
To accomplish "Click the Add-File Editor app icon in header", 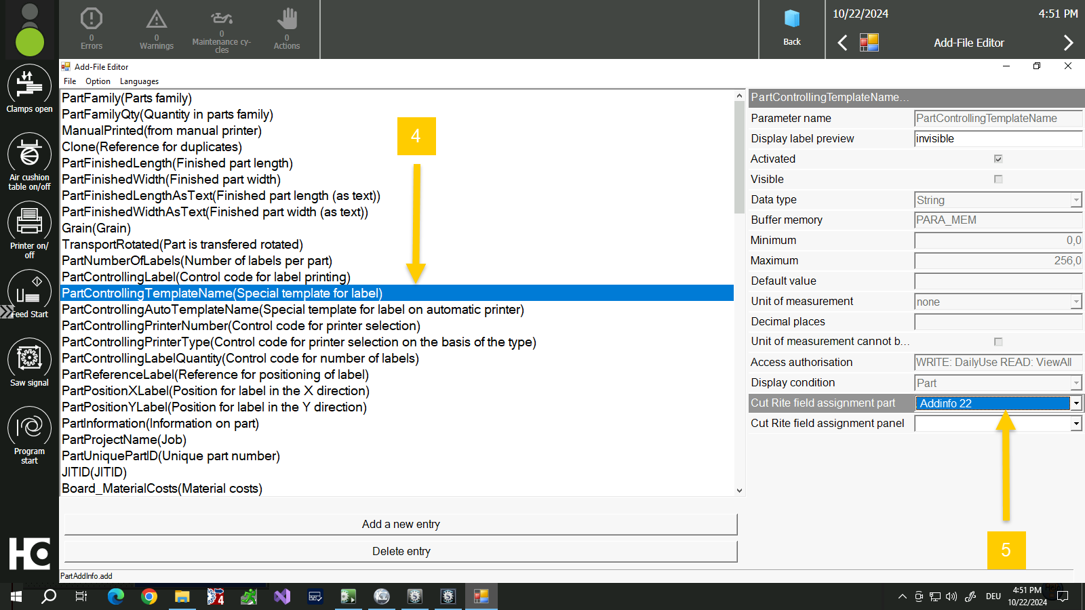I will pos(869,43).
